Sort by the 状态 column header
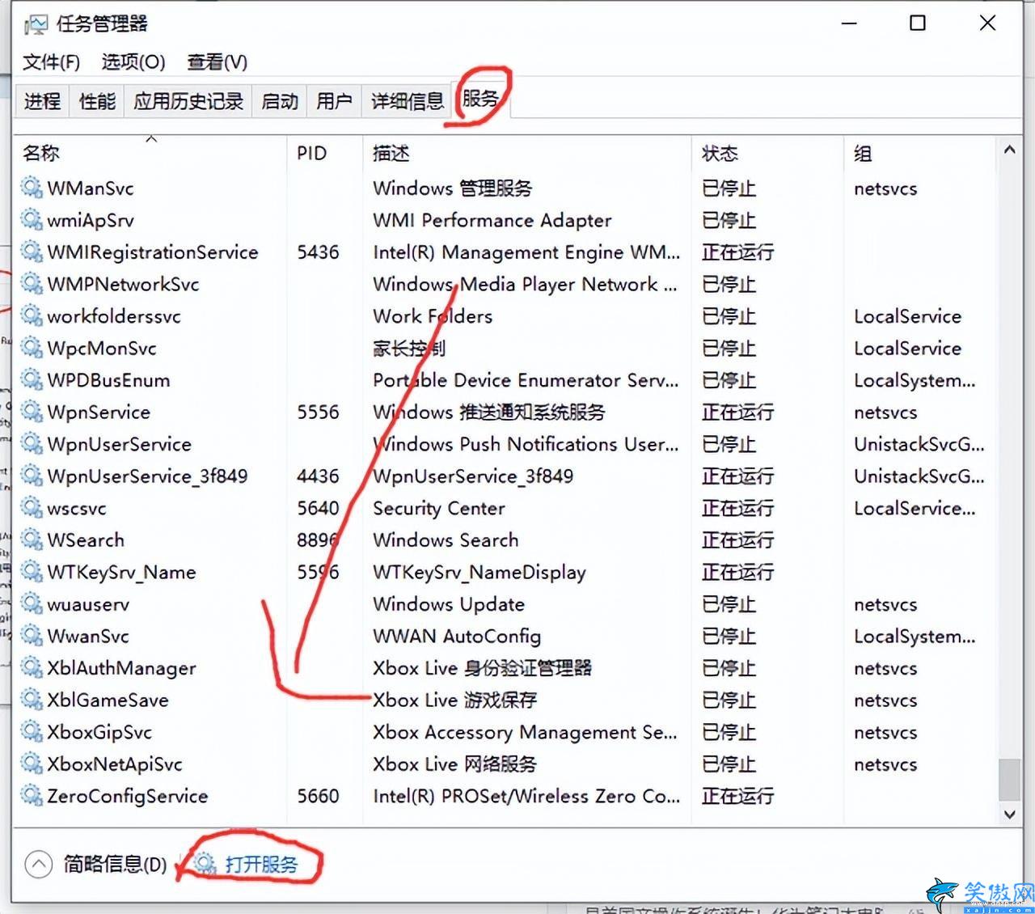 767,153
